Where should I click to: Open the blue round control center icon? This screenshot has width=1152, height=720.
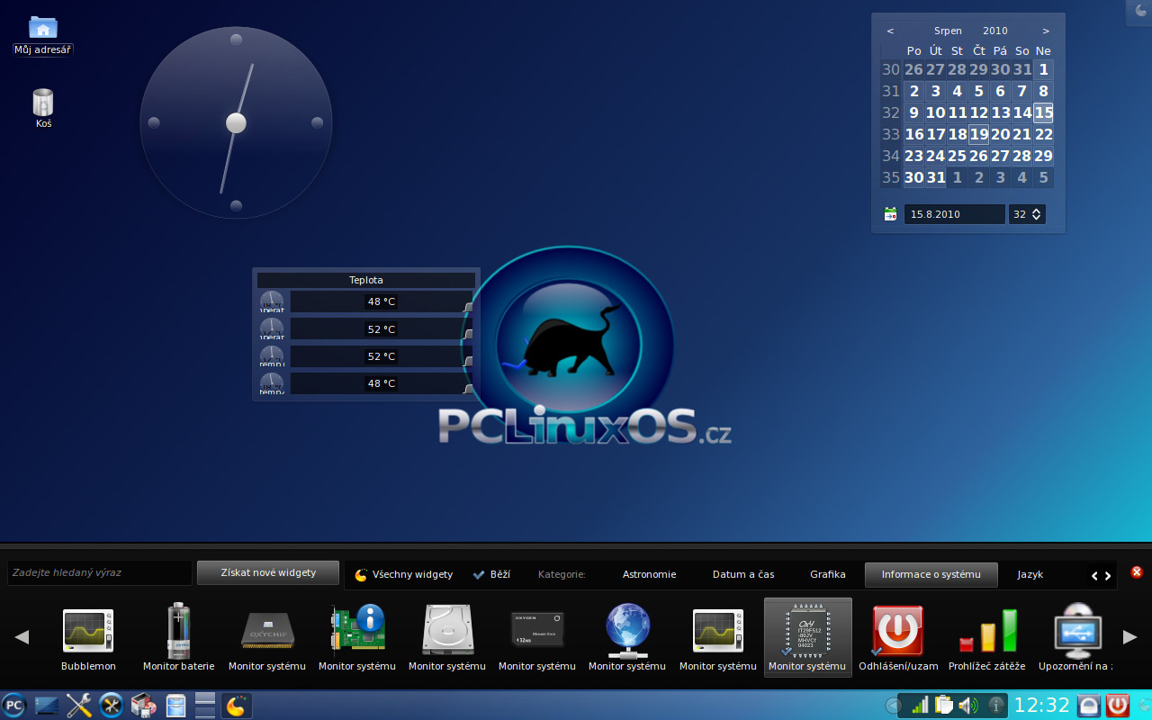(112, 706)
